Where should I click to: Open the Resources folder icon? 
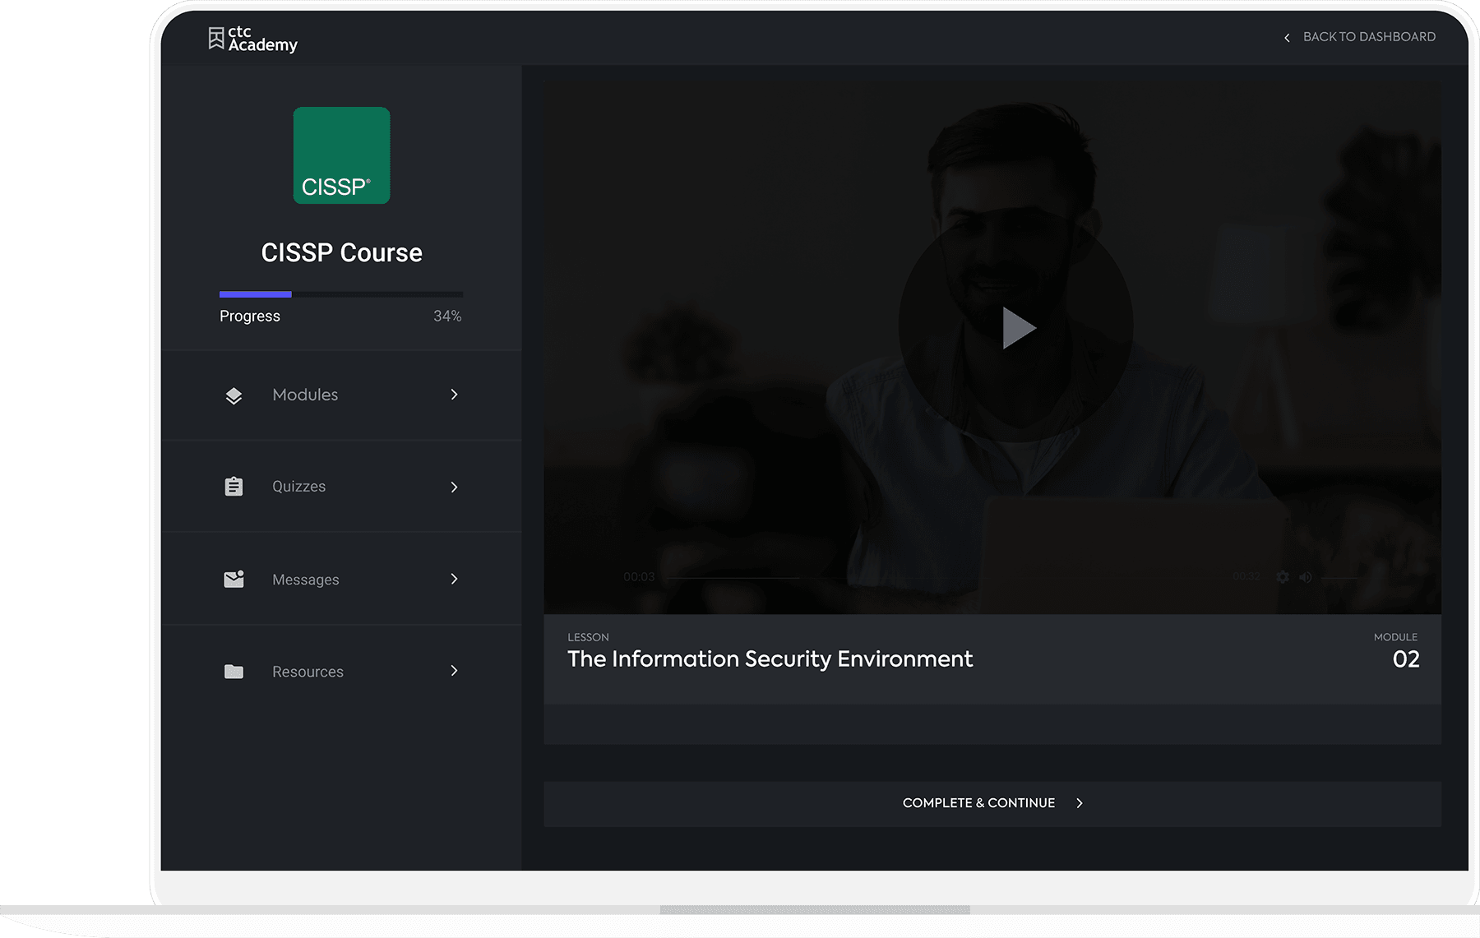(234, 671)
